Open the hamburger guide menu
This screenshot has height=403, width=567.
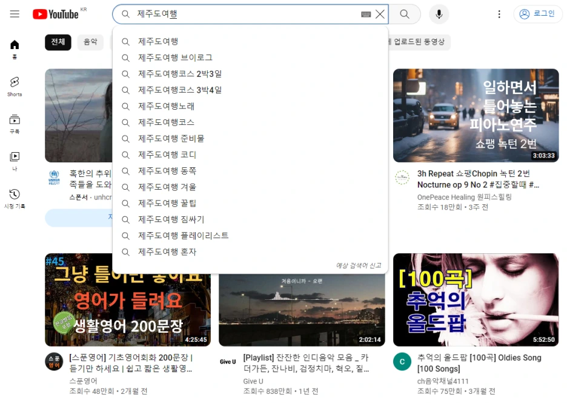pyautogui.click(x=15, y=14)
